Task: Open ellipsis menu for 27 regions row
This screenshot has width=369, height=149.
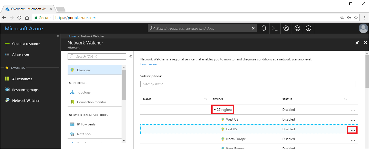Action: pyautogui.click(x=353, y=111)
